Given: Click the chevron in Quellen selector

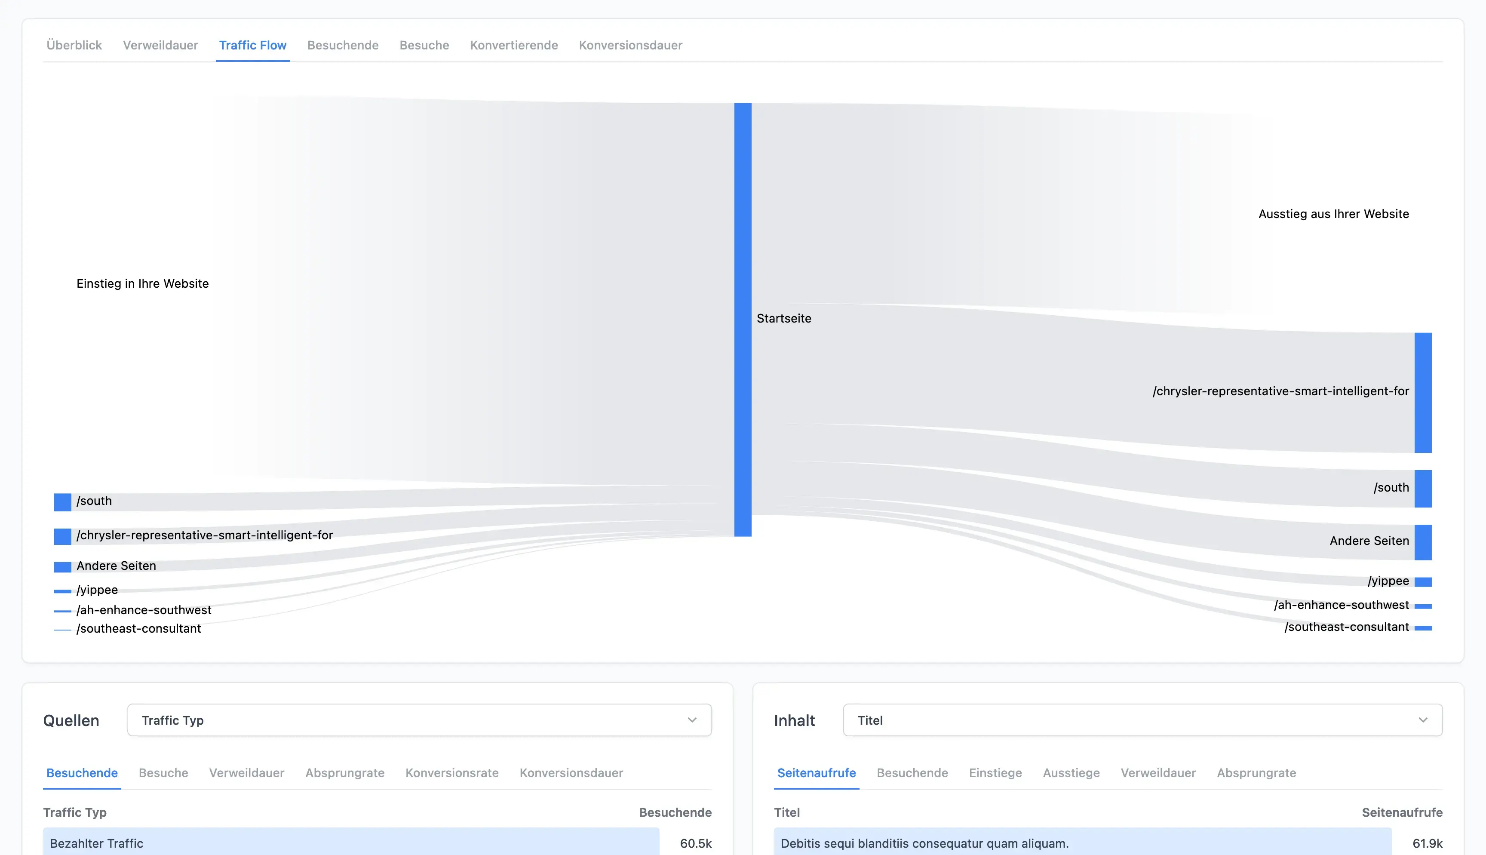Looking at the screenshot, I should coord(692,720).
